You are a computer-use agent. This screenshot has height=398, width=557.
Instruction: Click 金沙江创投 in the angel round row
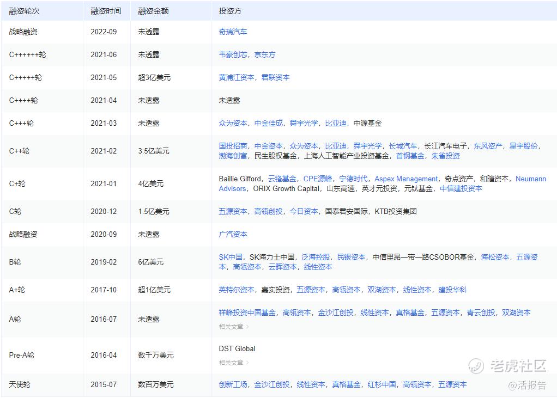(x=272, y=384)
